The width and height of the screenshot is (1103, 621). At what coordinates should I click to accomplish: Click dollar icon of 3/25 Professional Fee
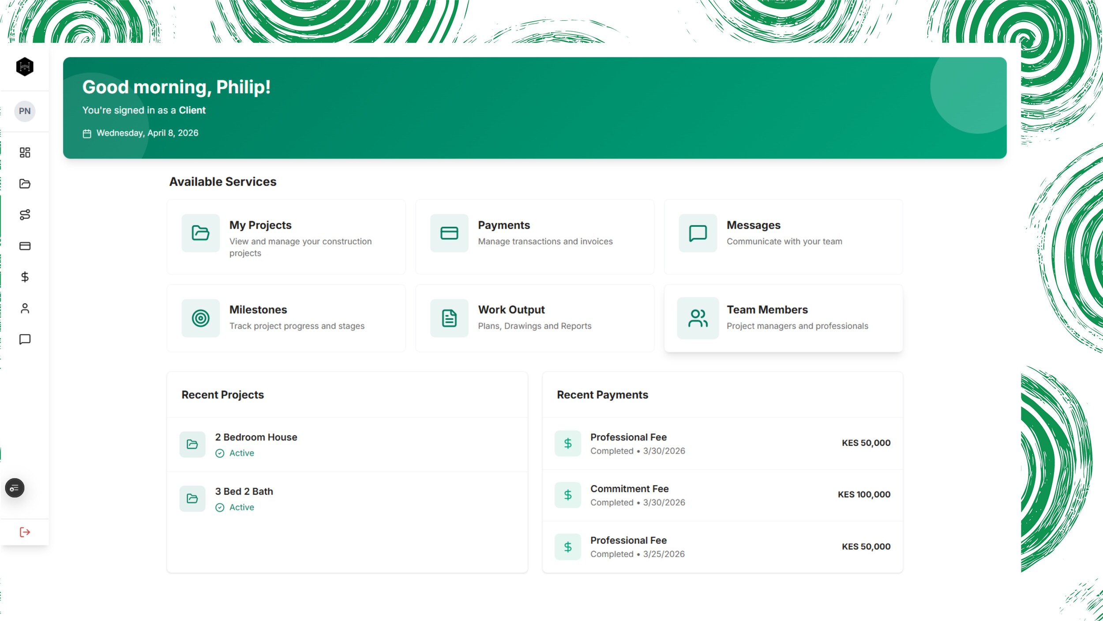point(568,547)
